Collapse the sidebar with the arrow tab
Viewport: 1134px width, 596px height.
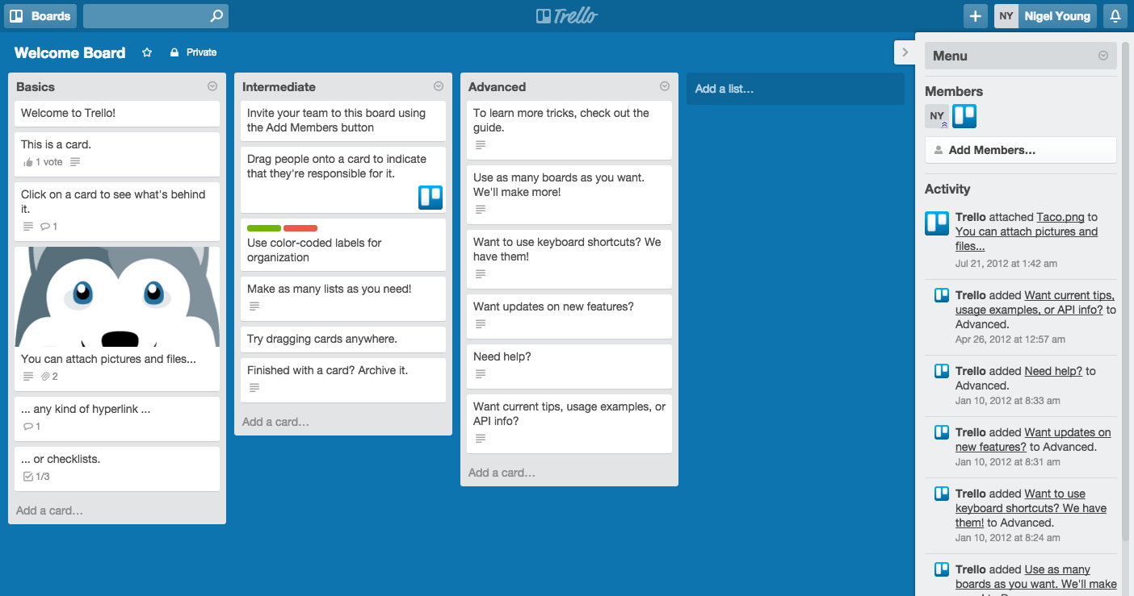(905, 52)
